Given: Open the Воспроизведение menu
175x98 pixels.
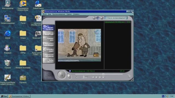Looking at the screenshot, I should click(59, 14).
